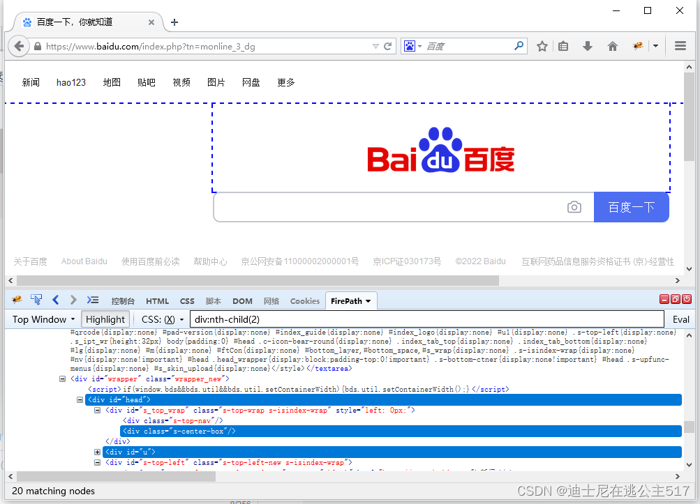This screenshot has width=700, height=504.
Task: Click the camera image search icon
Action: tap(574, 207)
